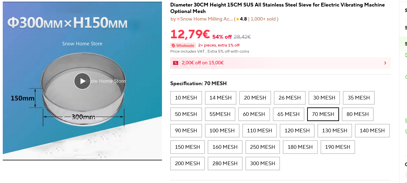Click the 2+ pieces extra discount
Screen dimensions: 407x183
(219, 45)
